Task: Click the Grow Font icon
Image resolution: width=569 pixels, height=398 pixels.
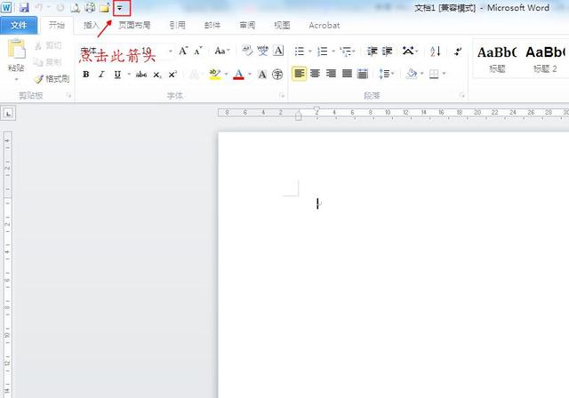Action: (183, 51)
